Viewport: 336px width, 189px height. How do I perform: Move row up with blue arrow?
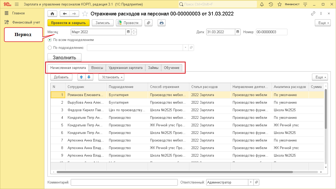81,77
